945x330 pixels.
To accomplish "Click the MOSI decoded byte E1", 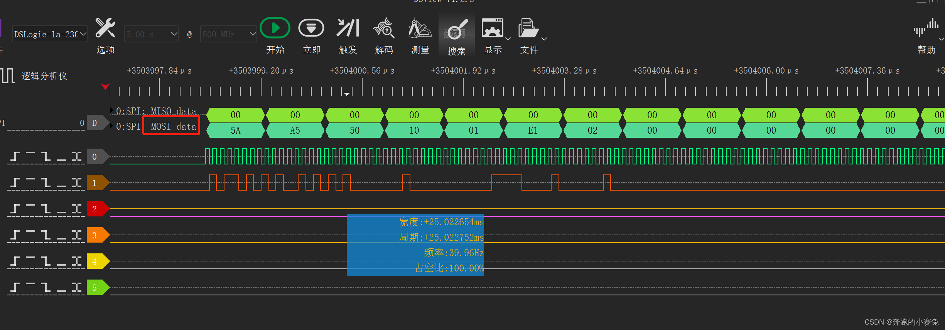I will pyautogui.click(x=533, y=131).
